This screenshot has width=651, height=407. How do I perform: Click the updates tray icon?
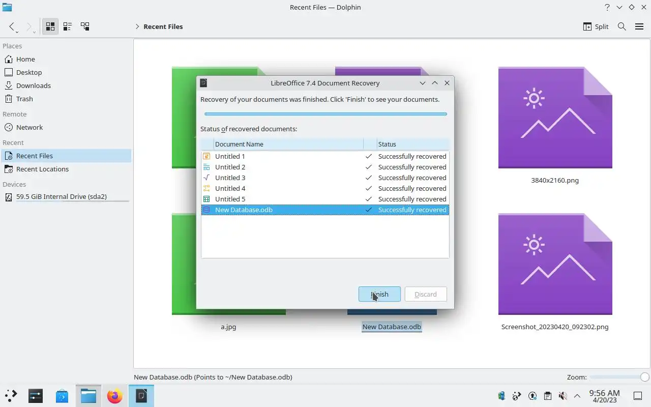tap(532, 396)
